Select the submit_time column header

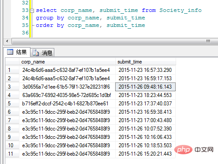click(146, 62)
